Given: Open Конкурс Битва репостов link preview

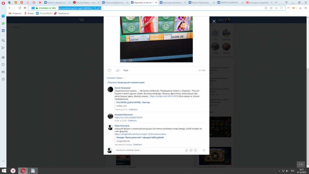Looking at the screenshot, I should click(x=140, y=138).
